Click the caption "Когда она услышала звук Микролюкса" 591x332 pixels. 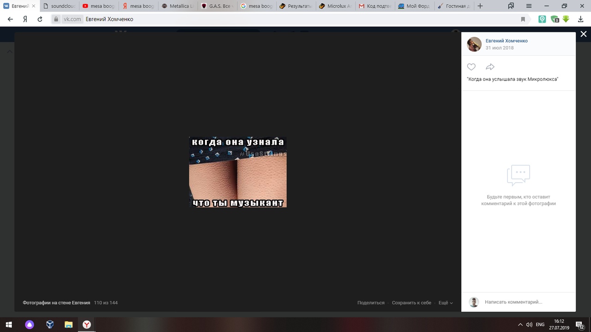click(x=513, y=79)
